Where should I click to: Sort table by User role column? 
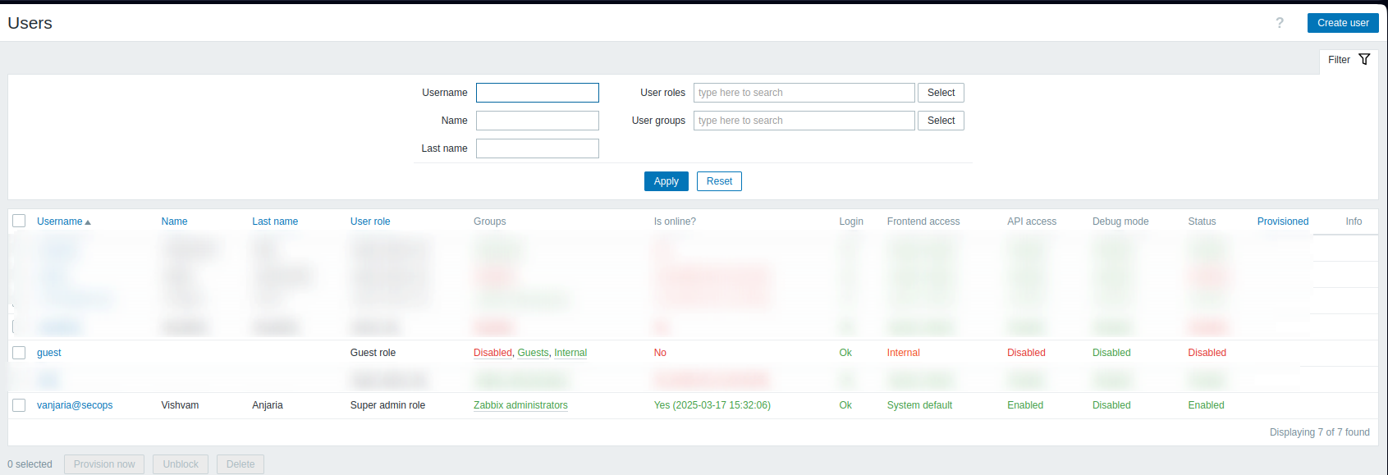(x=370, y=222)
